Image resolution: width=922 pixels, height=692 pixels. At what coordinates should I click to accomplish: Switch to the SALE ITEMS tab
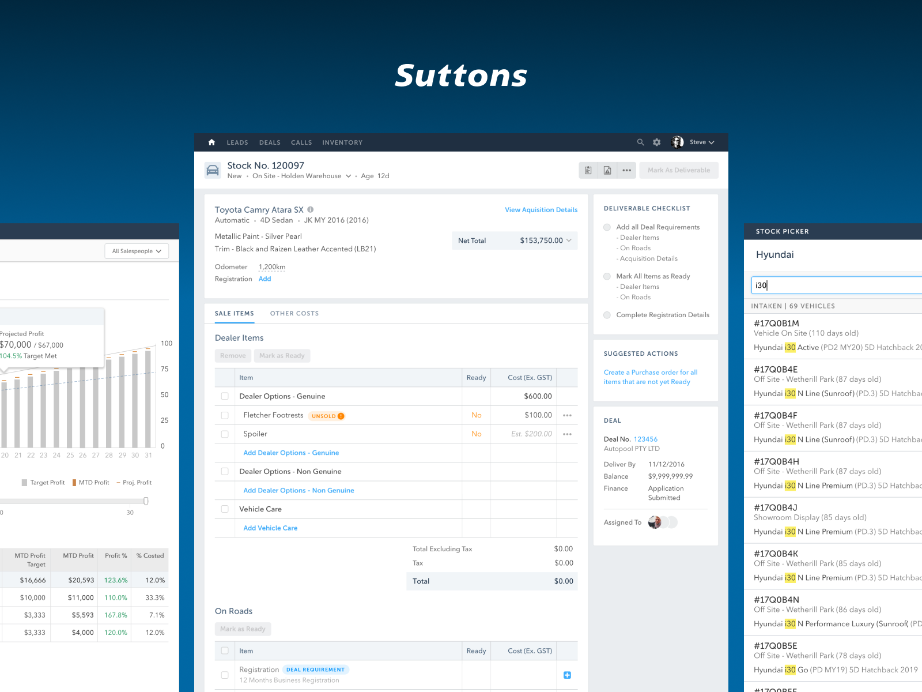coord(235,314)
